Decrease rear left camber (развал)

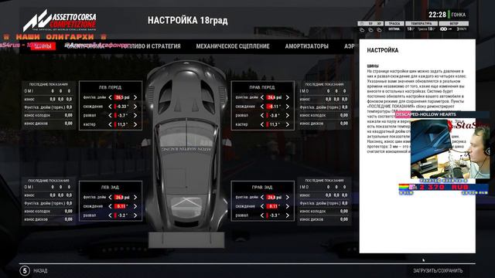(x=110, y=215)
